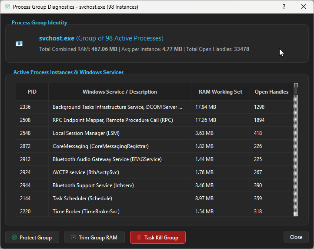This screenshot has width=314, height=249.
Task: Click the svchost.exe group title text
Action: (101, 38)
